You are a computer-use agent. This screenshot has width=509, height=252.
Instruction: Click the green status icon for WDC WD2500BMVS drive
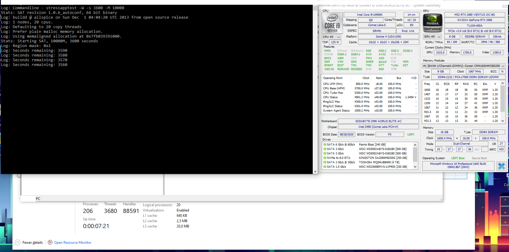(325, 167)
